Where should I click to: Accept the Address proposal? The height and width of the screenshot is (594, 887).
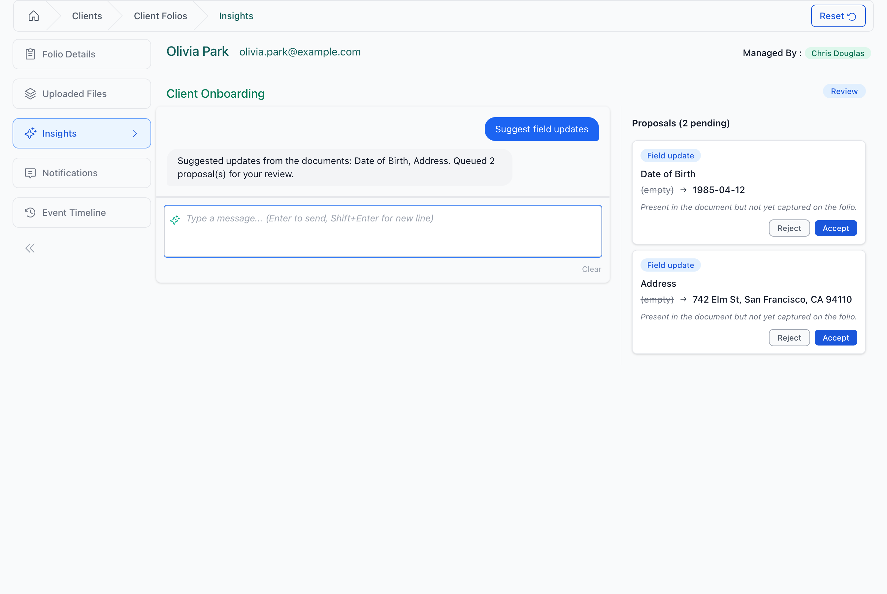[x=836, y=338]
